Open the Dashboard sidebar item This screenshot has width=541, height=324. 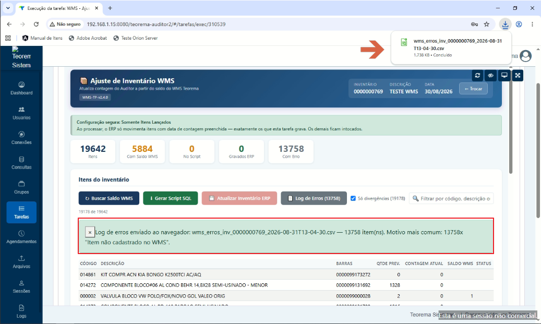coord(21,88)
